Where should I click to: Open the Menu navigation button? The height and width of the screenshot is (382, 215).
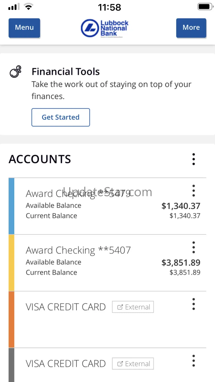[24, 28]
